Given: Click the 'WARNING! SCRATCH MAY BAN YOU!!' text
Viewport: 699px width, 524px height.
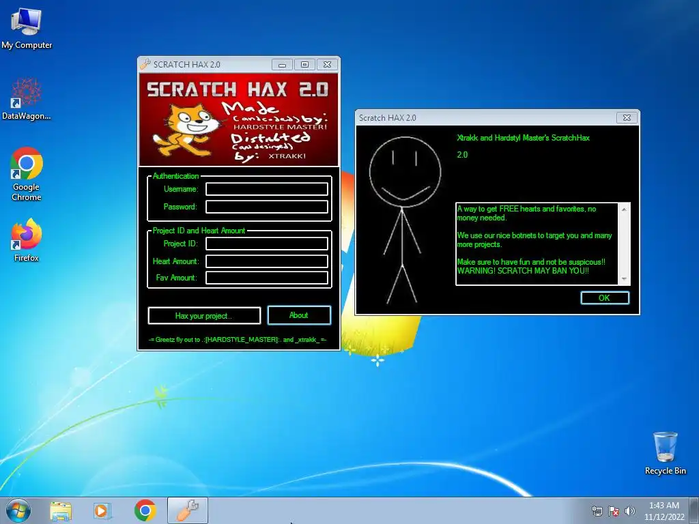Looking at the screenshot, I should click(523, 270).
